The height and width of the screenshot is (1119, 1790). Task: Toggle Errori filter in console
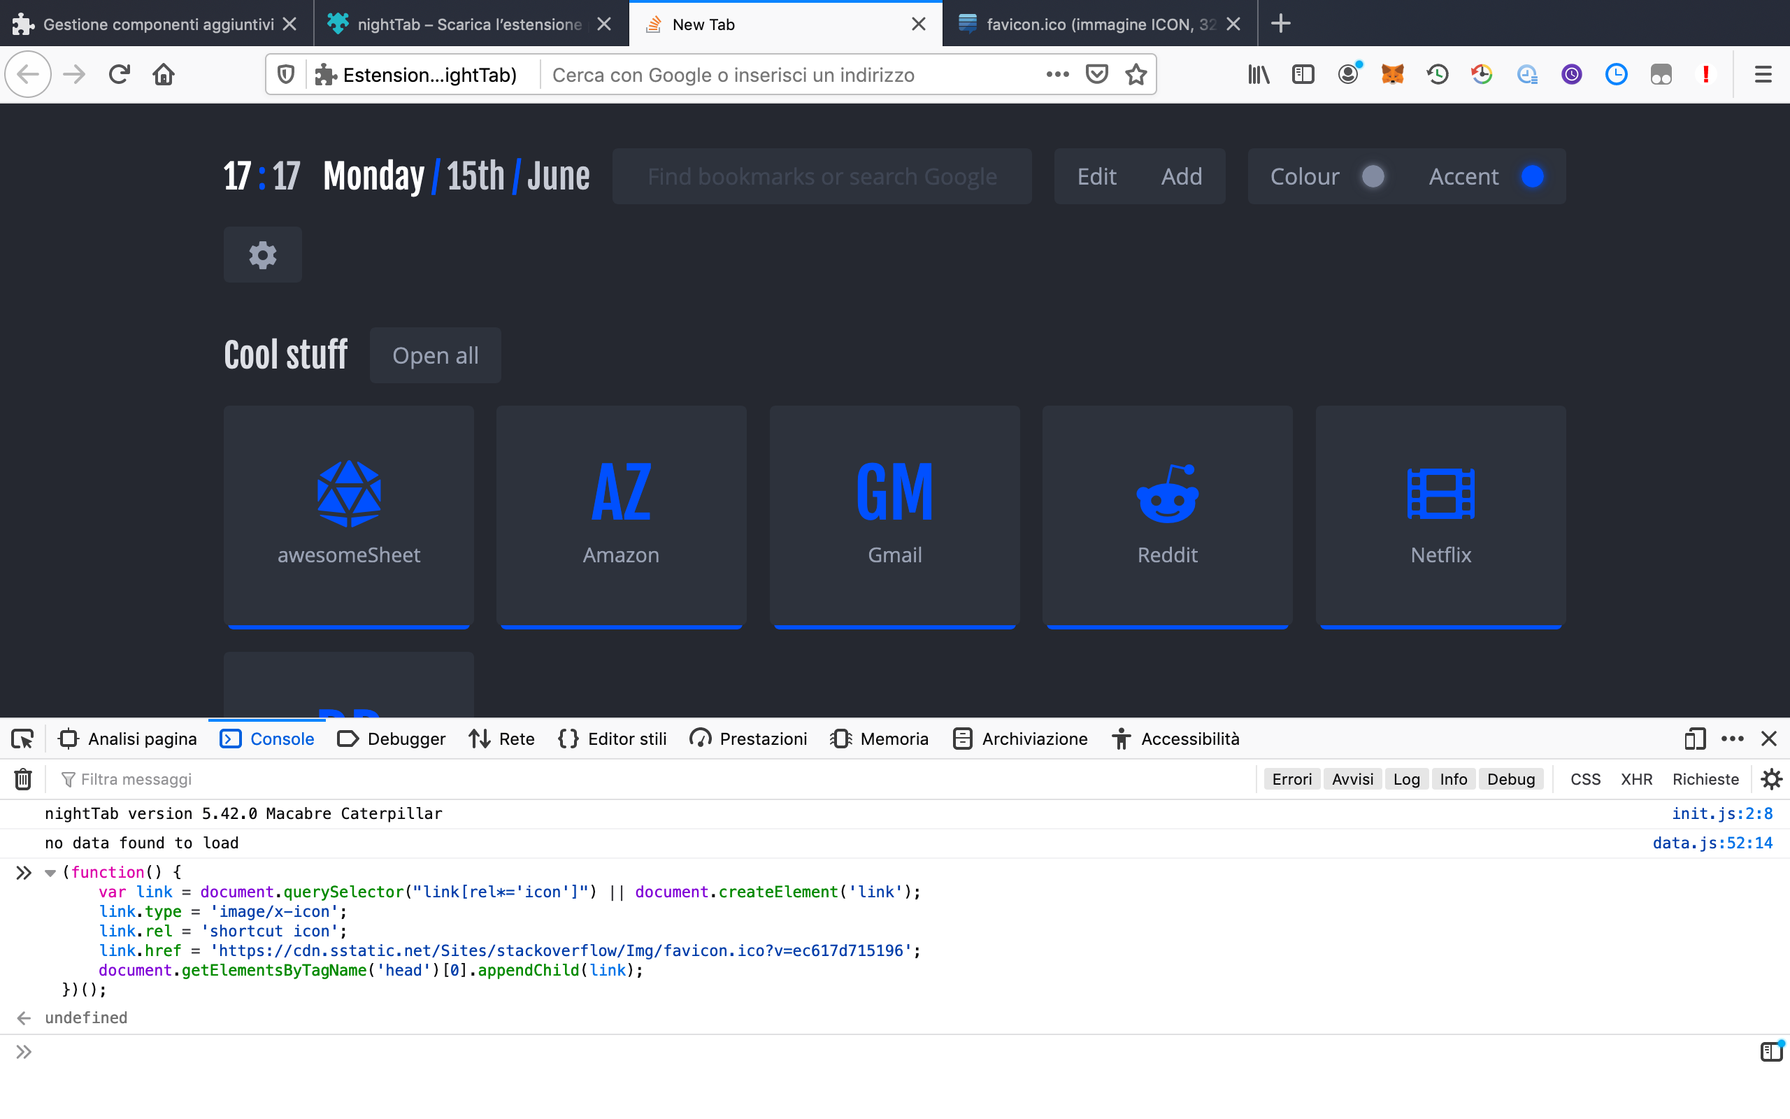coord(1291,778)
